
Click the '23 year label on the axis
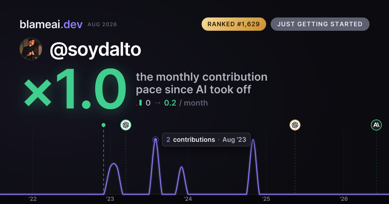110,199
